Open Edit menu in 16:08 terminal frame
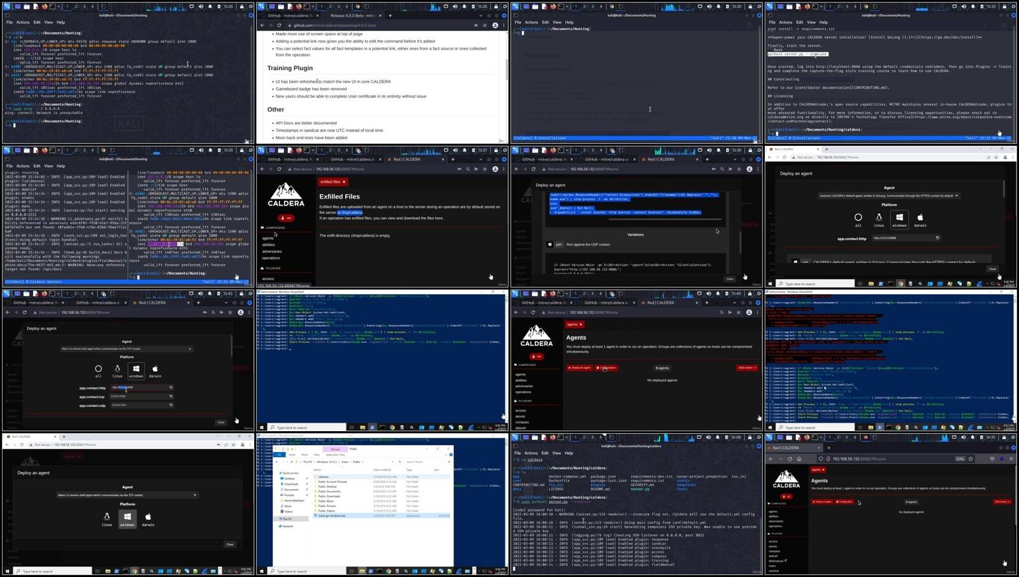Screen dimensions: 1019x577 (545, 453)
